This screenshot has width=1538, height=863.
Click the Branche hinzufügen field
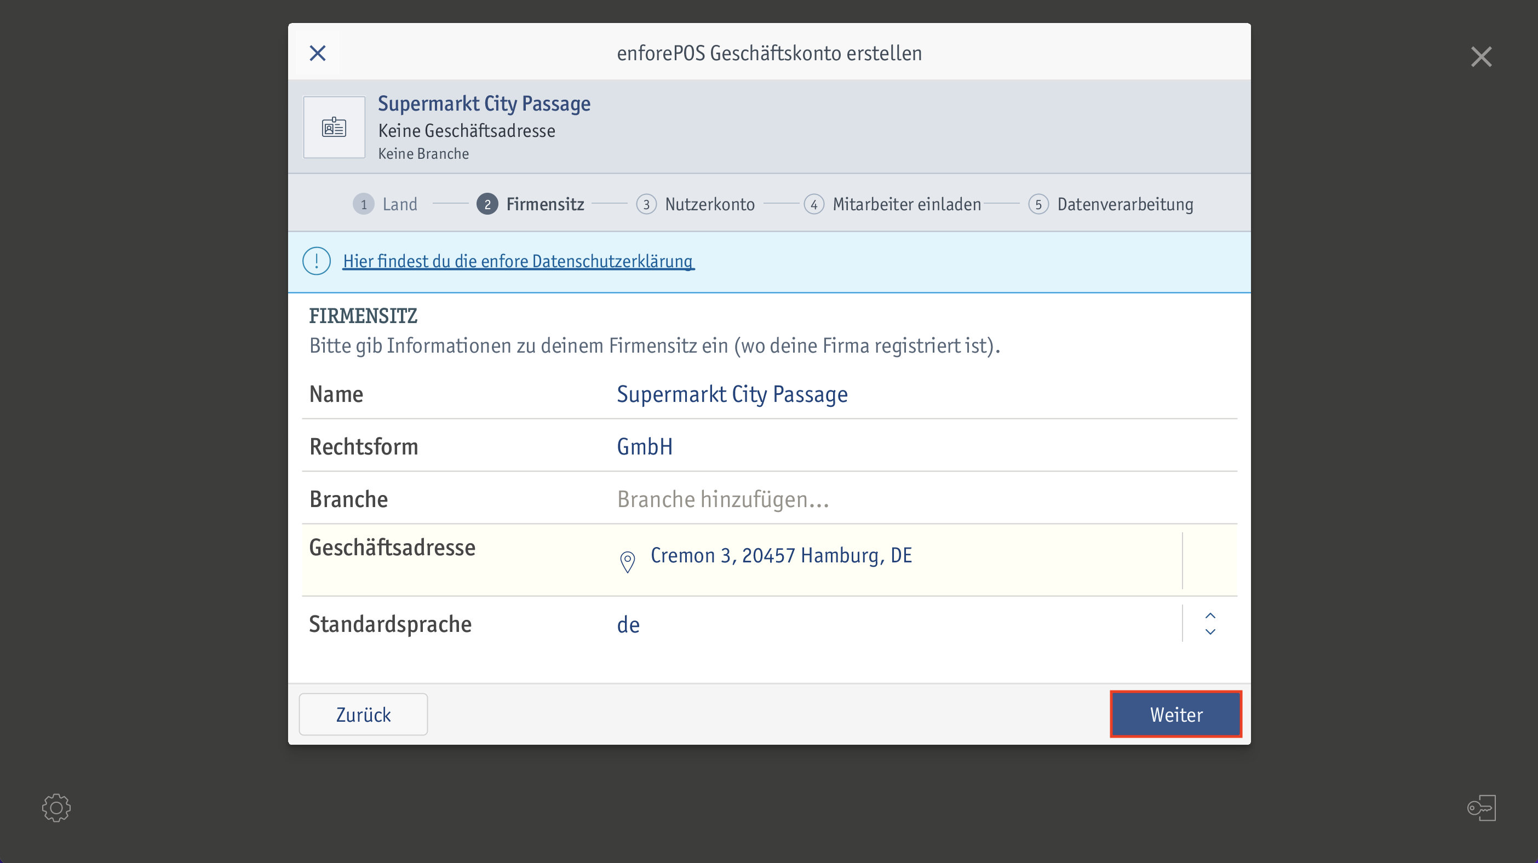pos(723,499)
